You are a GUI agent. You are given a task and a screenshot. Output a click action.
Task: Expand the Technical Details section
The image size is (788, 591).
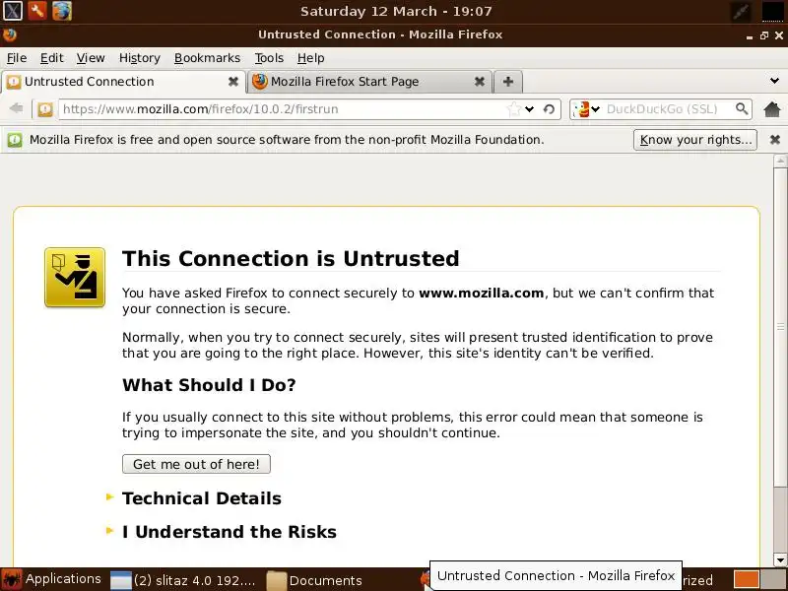click(202, 498)
